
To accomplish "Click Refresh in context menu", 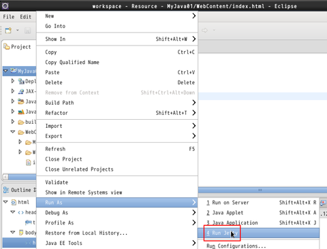I will click(117, 149).
